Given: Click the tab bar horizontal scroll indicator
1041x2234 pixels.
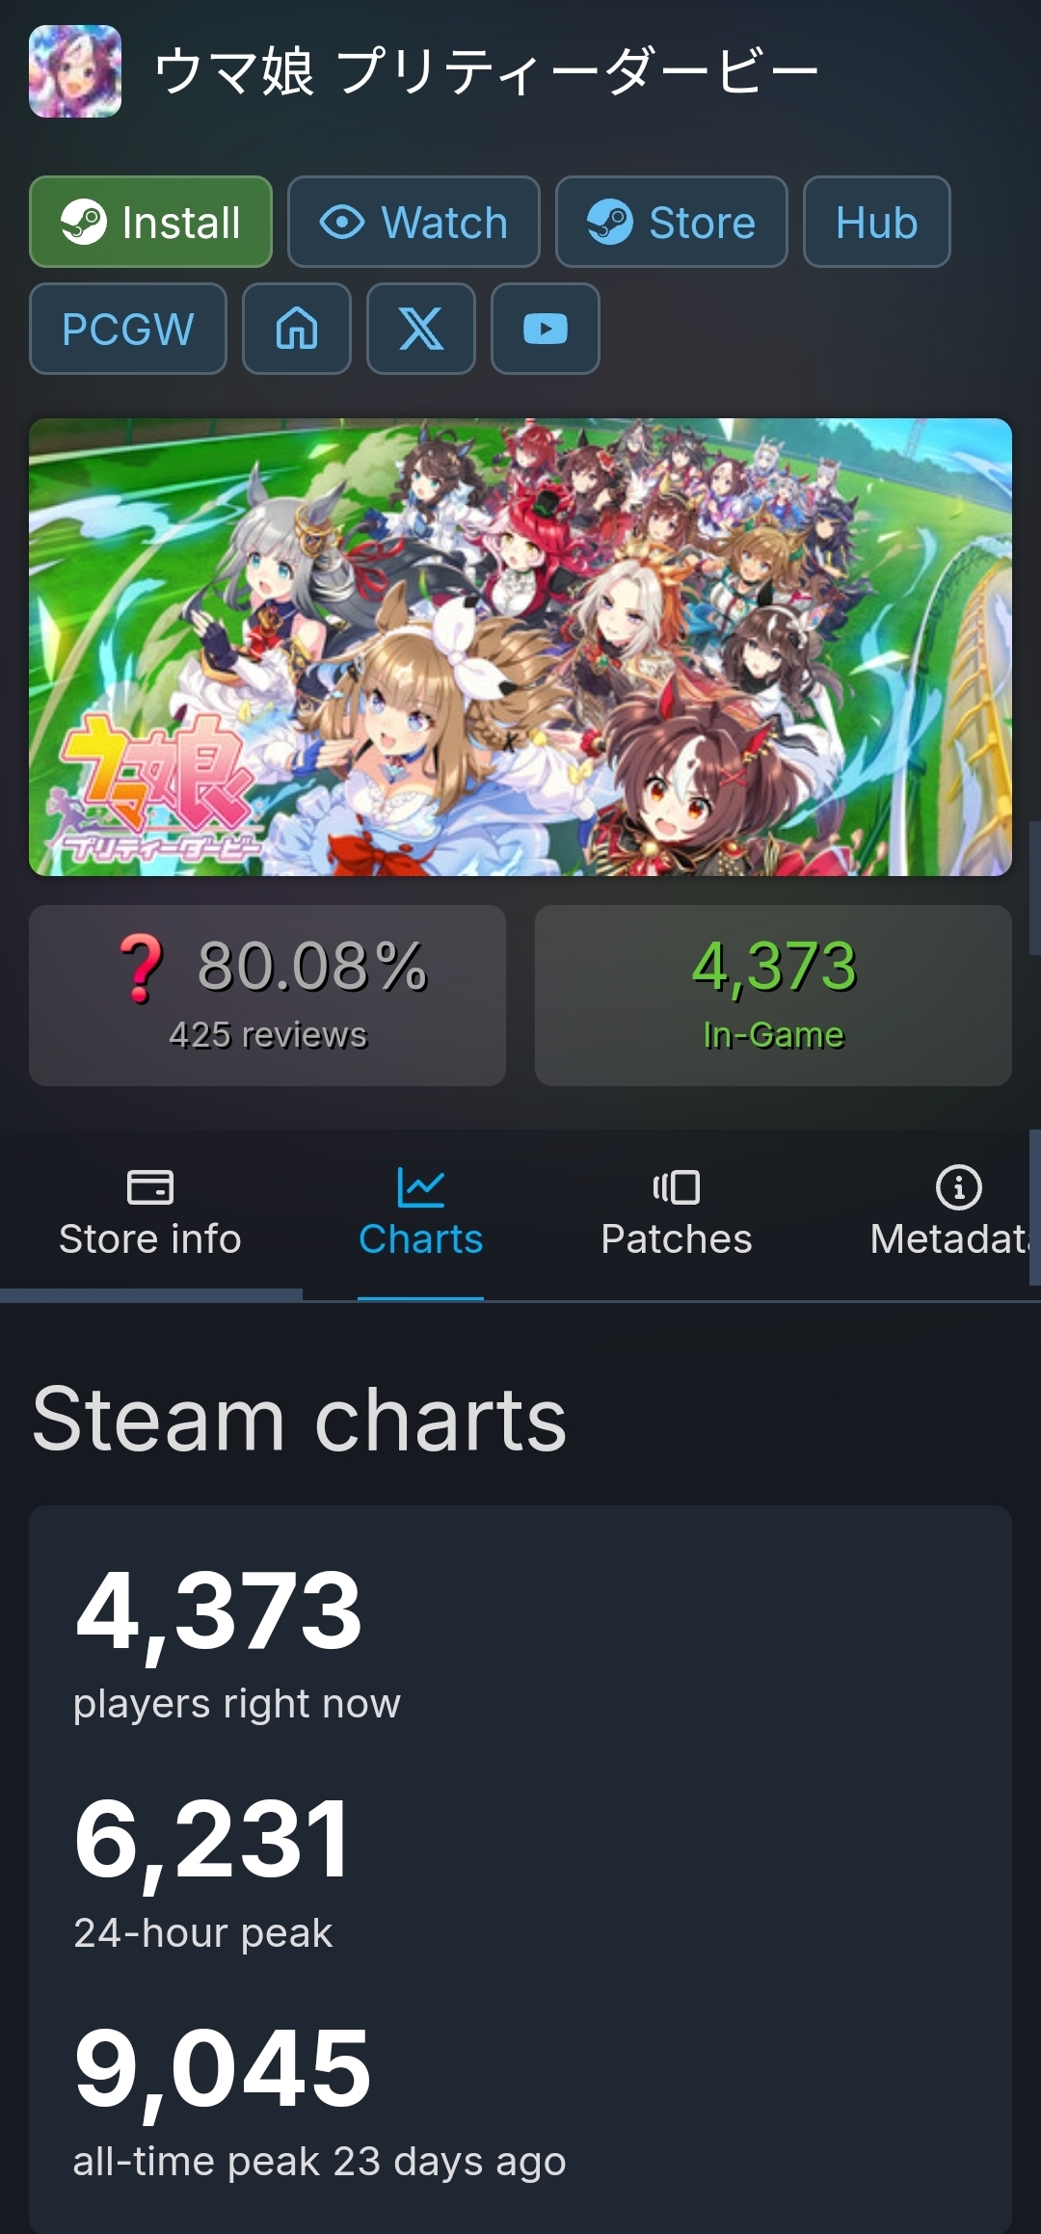Looking at the screenshot, I should 151,1294.
